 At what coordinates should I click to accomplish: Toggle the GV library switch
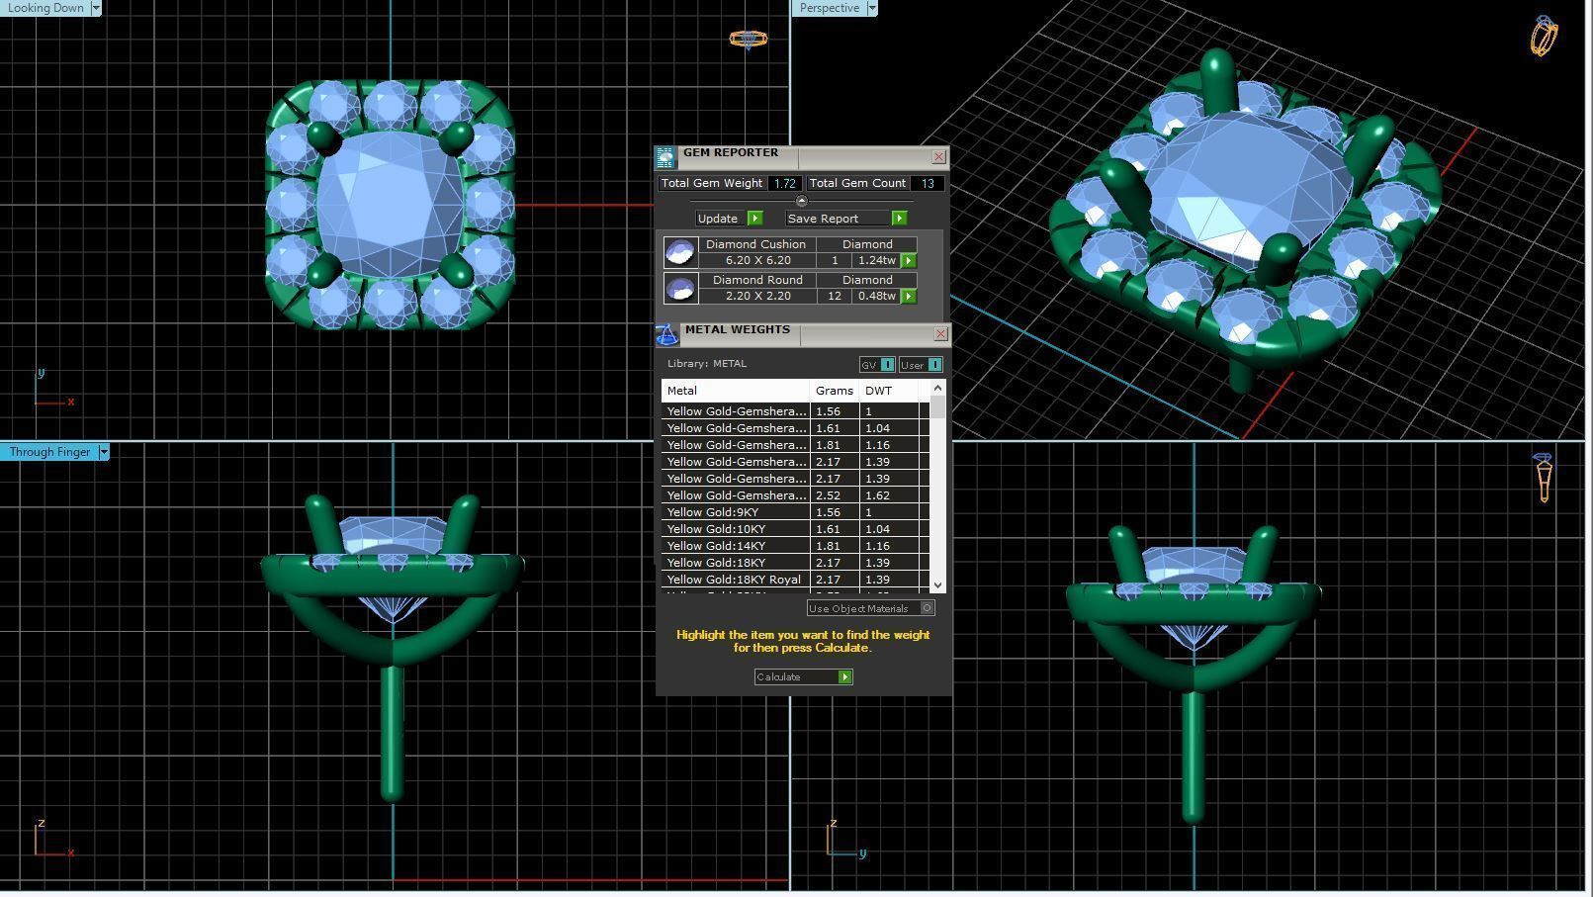click(x=877, y=365)
